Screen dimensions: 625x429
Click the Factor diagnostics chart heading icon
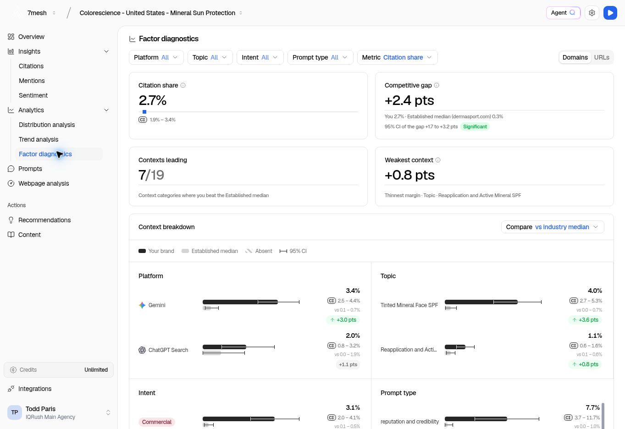133,39
